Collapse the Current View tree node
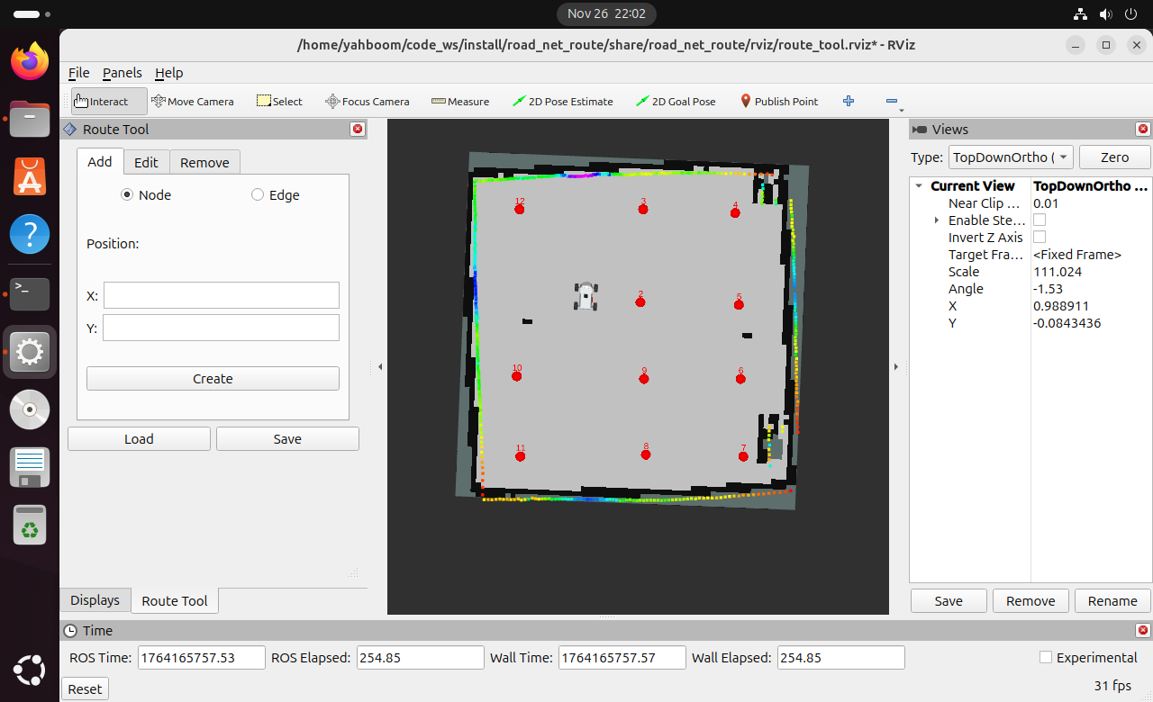 click(919, 186)
